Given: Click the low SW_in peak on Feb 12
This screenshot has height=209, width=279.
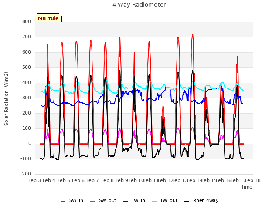Looking at the screenshot, I should pyautogui.click(x=163, y=105).
